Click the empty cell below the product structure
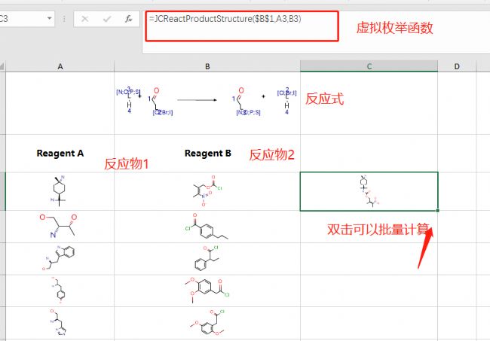Viewport: 490px width, 341px height. 368,227
